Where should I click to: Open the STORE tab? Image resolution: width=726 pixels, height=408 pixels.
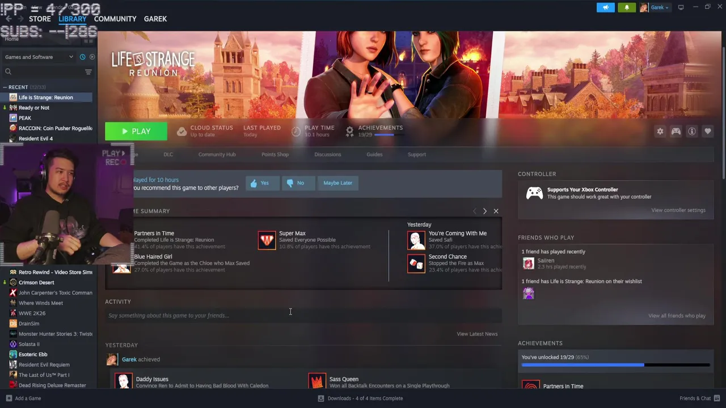[40, 19]
